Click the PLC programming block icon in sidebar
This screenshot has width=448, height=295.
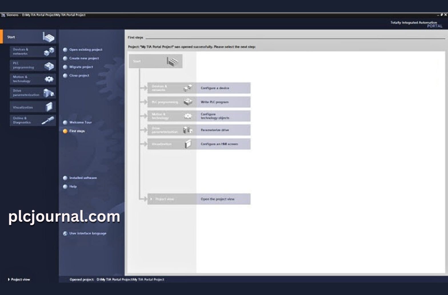[49, 66]
